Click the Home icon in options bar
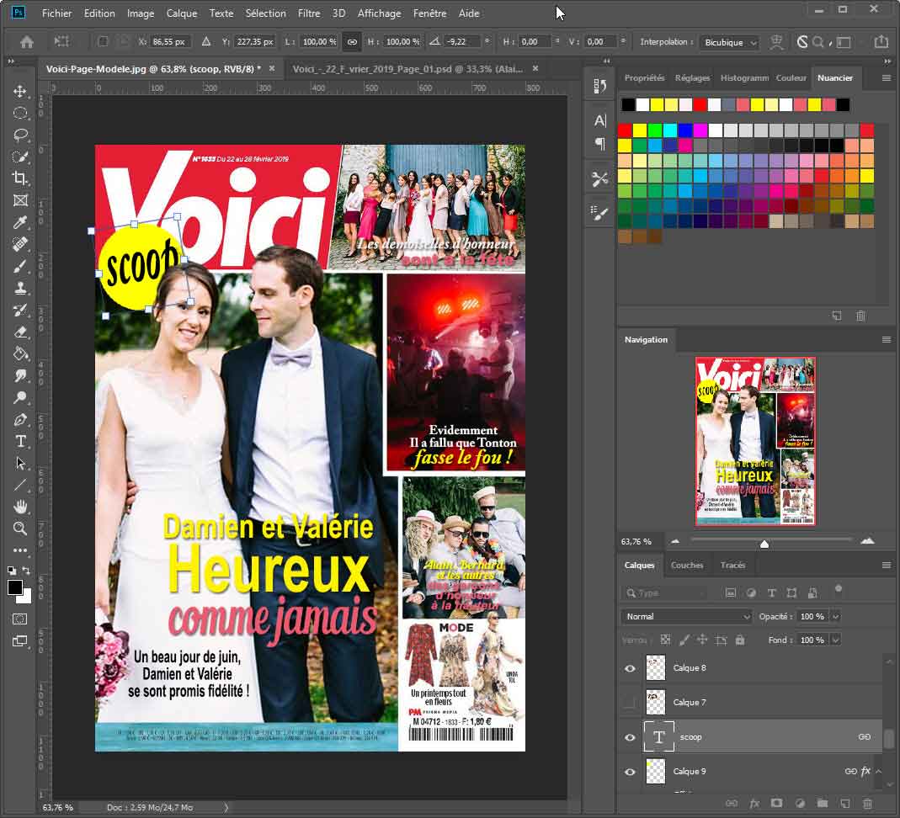The image size is (900, 818). pos(26,42)
